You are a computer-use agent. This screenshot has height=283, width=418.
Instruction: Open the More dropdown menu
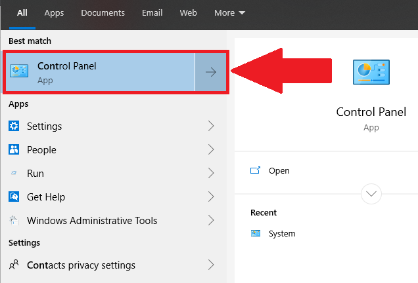point(229,12)
